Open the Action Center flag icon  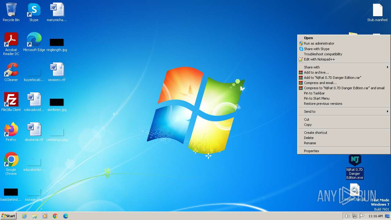[362, 216]
